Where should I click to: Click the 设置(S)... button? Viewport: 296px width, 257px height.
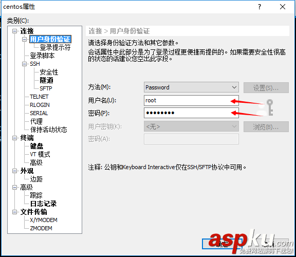266,87
